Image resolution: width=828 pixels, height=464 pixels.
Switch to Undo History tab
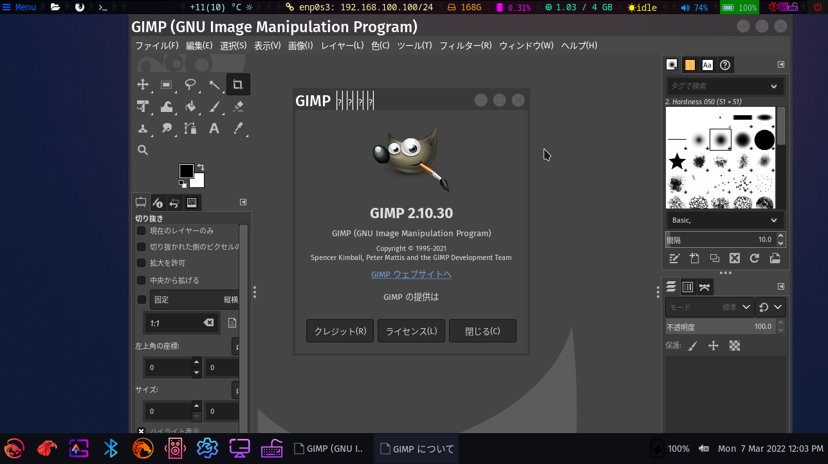[174, 203]
